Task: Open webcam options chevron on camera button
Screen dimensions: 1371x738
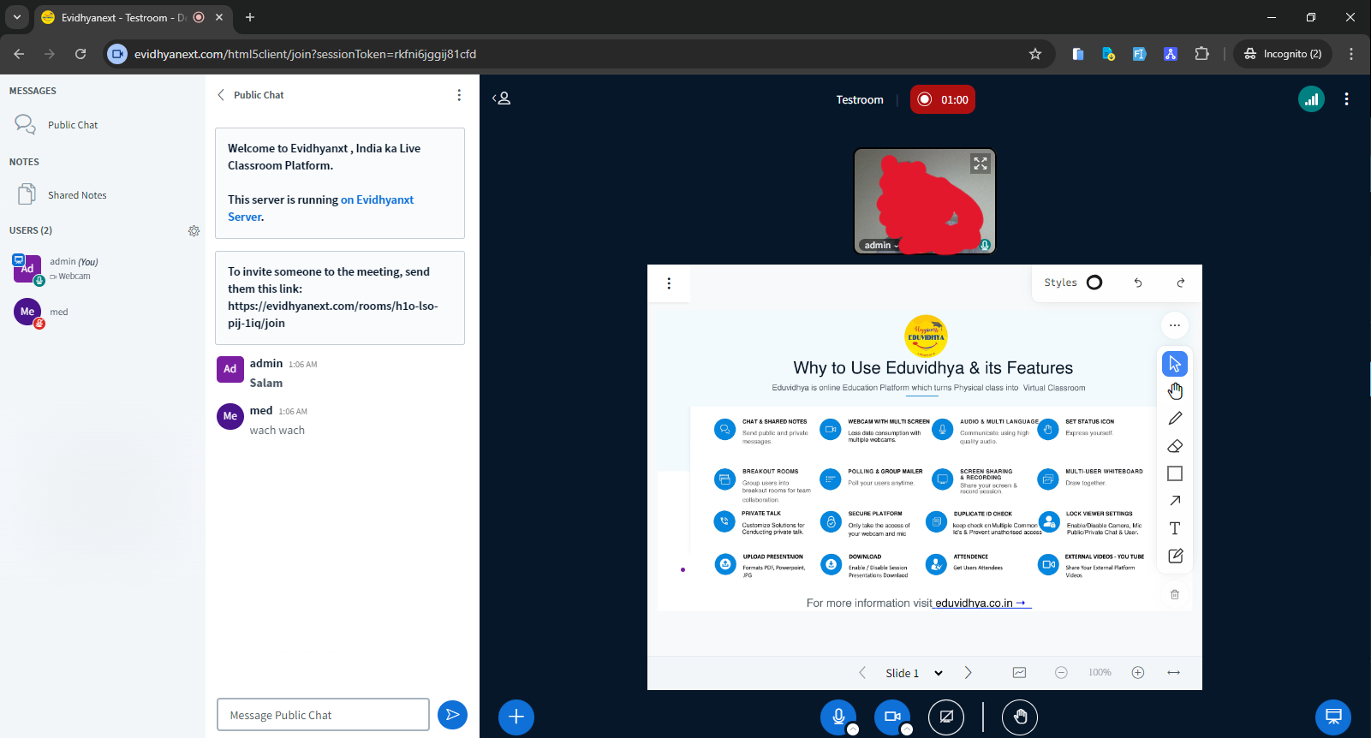Action: tap(907, 729)
